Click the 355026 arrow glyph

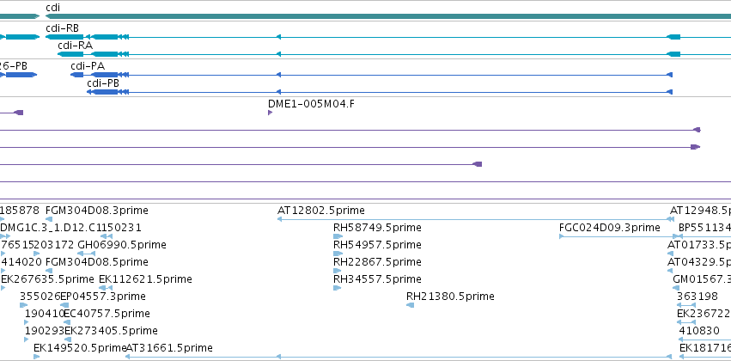point(24,305)
